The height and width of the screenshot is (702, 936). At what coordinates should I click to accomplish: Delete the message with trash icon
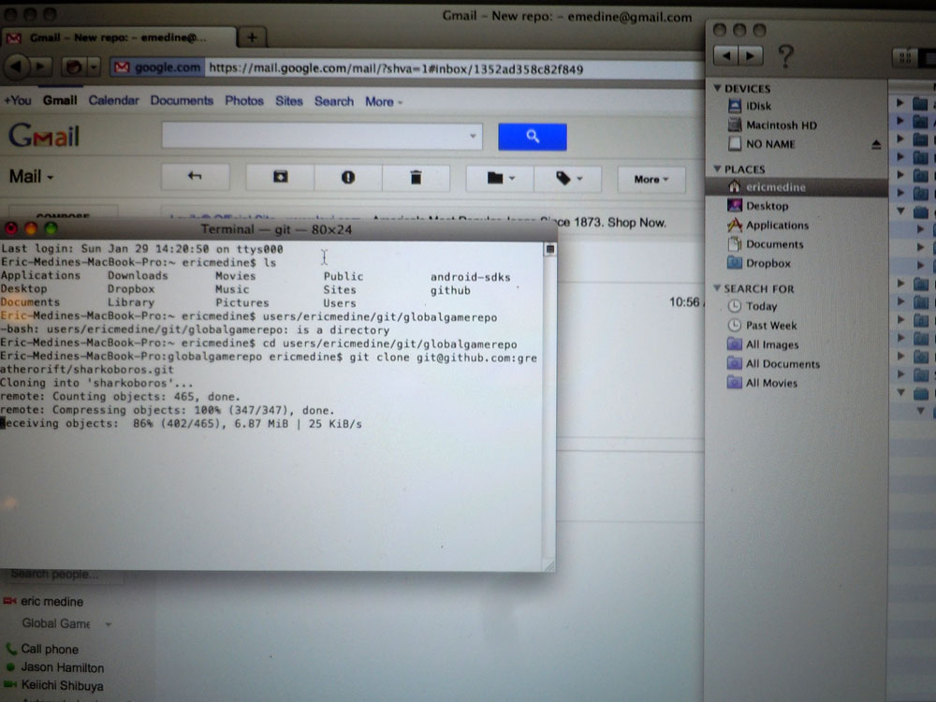[417, 178]
